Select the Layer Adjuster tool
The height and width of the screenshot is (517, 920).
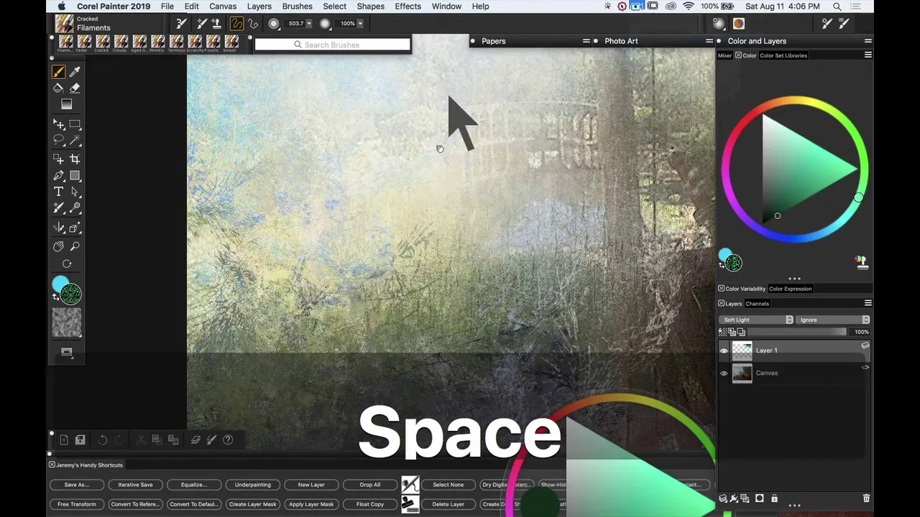[x=58, y=125]
